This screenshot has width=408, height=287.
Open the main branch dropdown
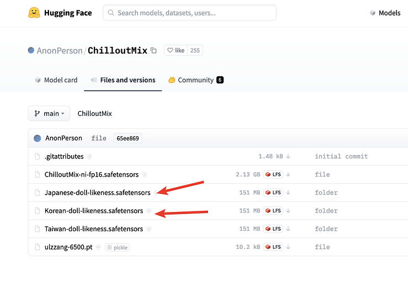point(49,113)
